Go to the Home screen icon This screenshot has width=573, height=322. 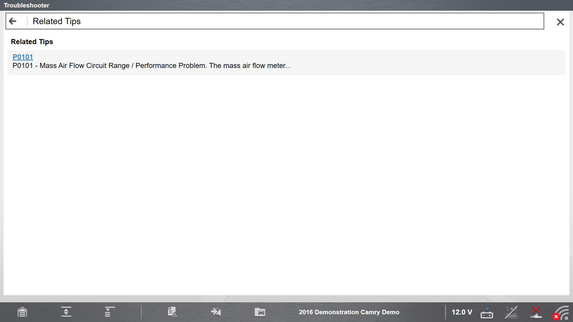click(x=22, y=312)
